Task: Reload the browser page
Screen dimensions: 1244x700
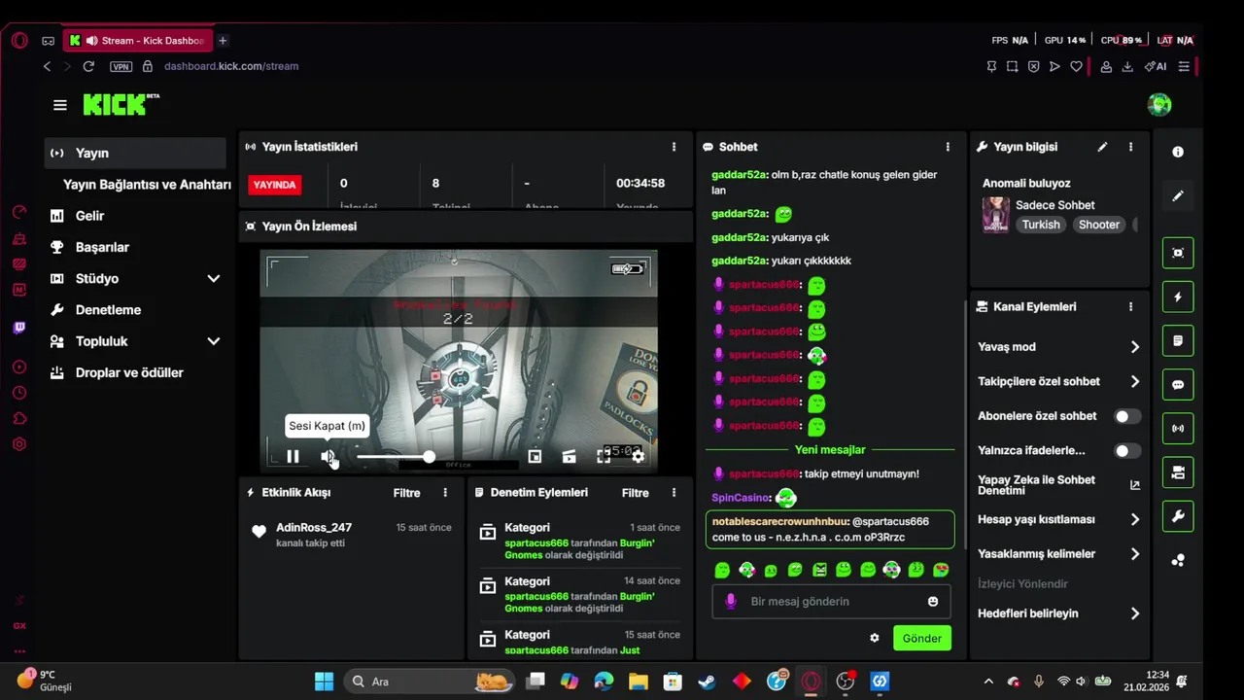Action: click(88, 66)
